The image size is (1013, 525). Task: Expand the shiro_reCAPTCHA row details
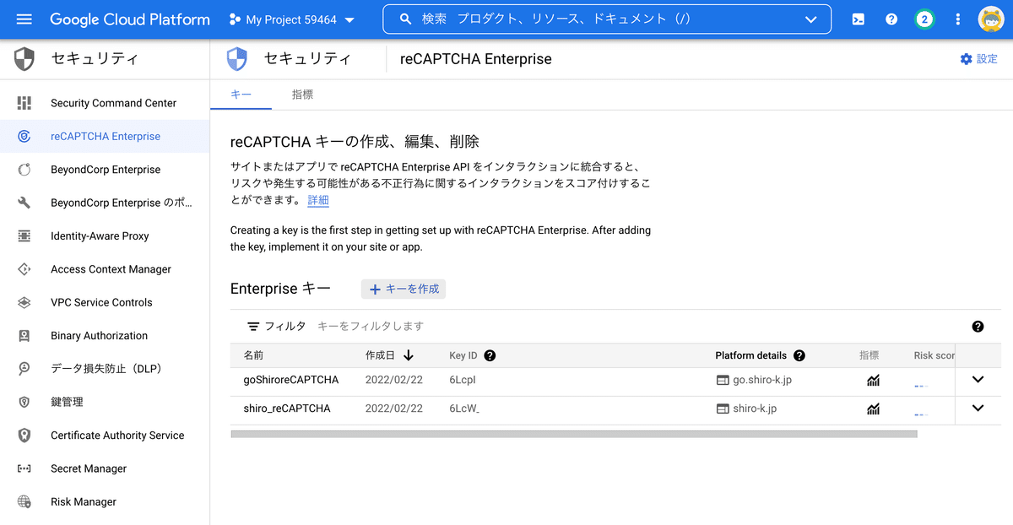pyautogui.click(x=978, y=409)
